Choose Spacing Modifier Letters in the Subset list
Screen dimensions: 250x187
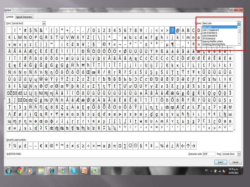220,41
